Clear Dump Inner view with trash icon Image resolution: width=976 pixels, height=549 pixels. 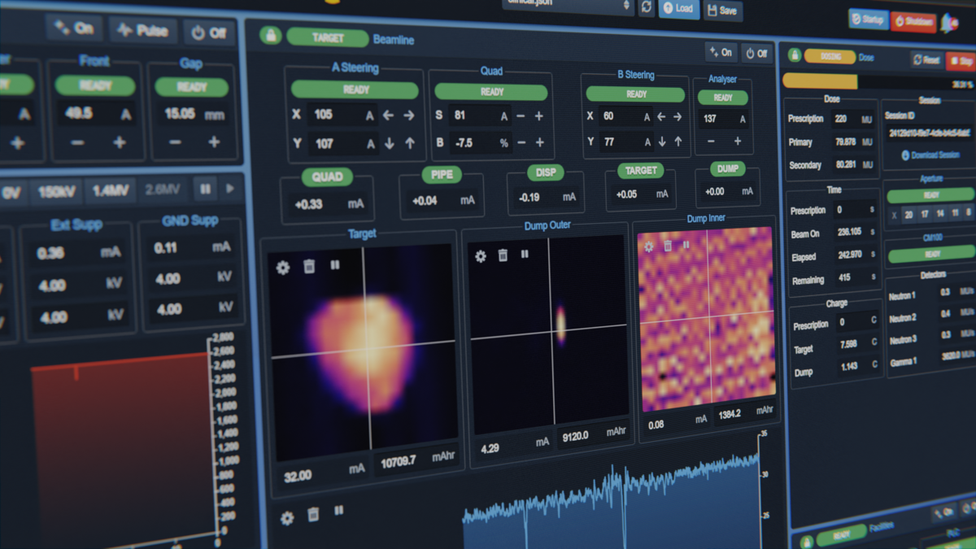click(668, 246)
